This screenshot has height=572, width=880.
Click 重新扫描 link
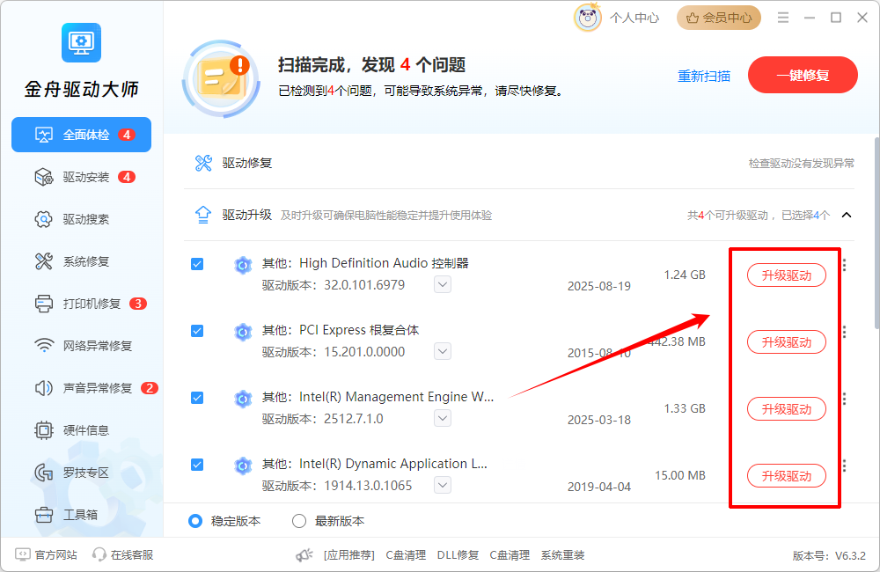tap(704, 76)
